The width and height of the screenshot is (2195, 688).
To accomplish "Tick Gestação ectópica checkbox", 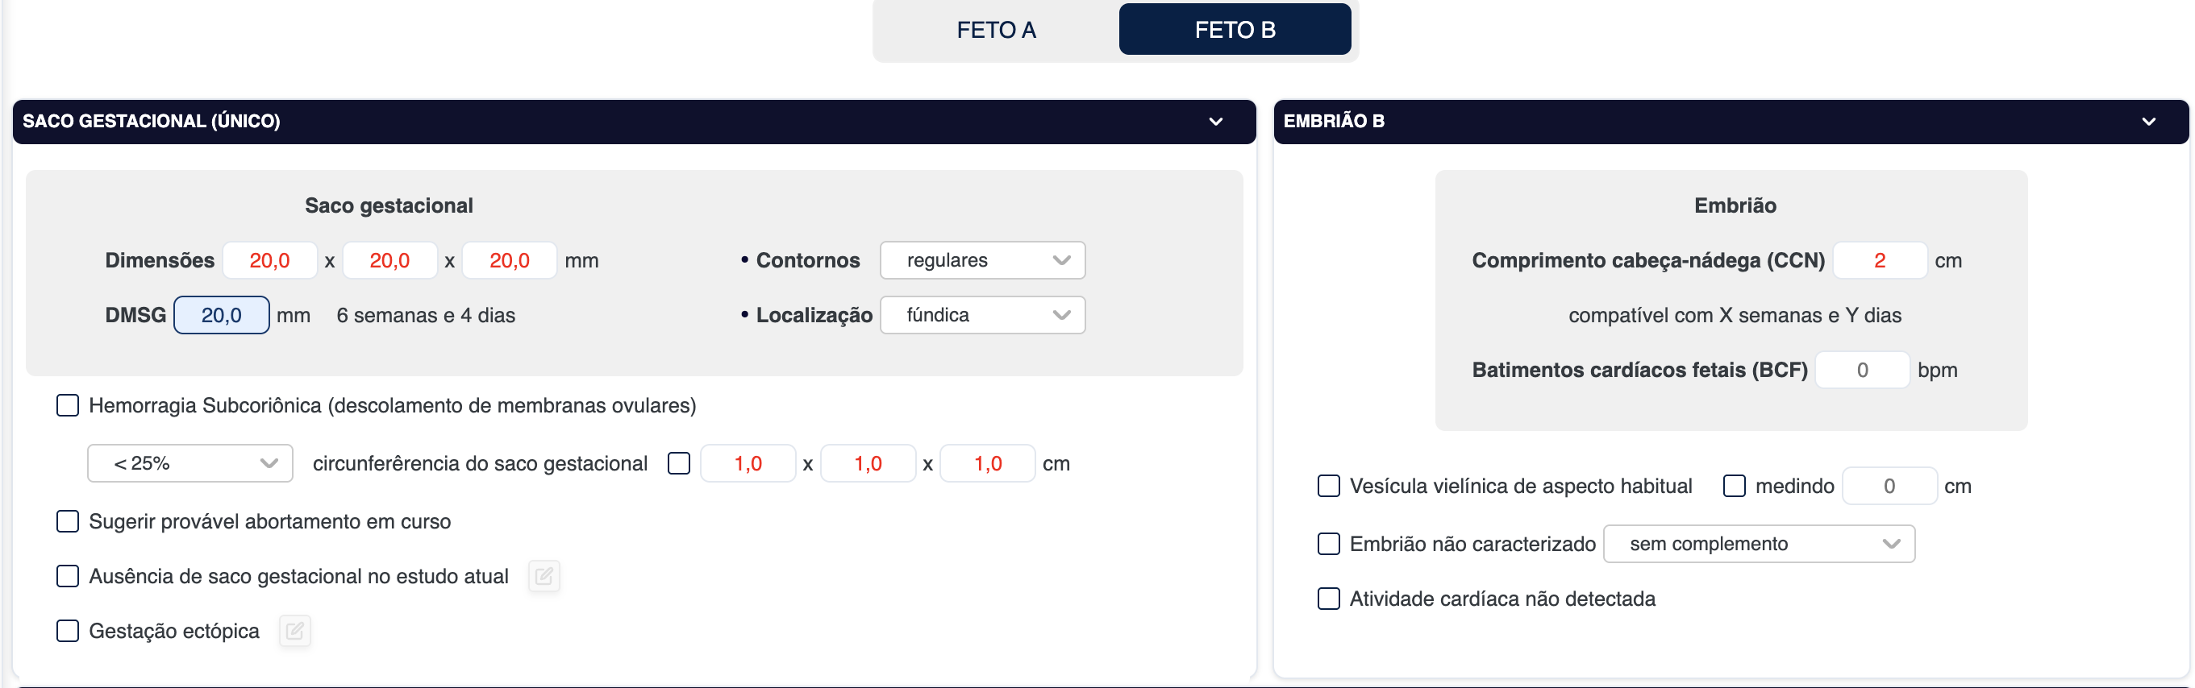I will pyautogui.click(x=67, y=631).
